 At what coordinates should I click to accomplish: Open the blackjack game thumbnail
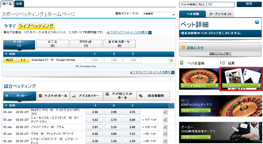coord(241,78)
